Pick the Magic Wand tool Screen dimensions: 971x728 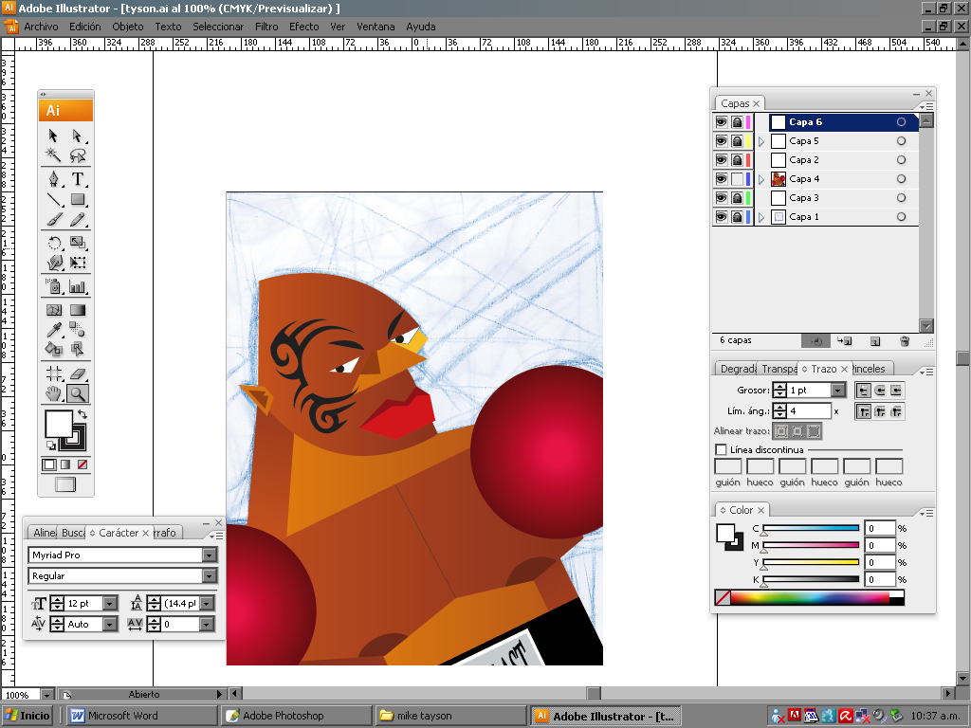[x=54, y=155]
